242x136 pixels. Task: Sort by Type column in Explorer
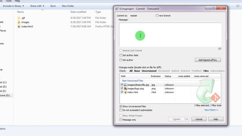pos(98,12)
